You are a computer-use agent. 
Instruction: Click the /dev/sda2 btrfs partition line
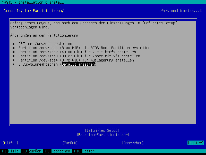pyautogui.click(x=77, y=52)
